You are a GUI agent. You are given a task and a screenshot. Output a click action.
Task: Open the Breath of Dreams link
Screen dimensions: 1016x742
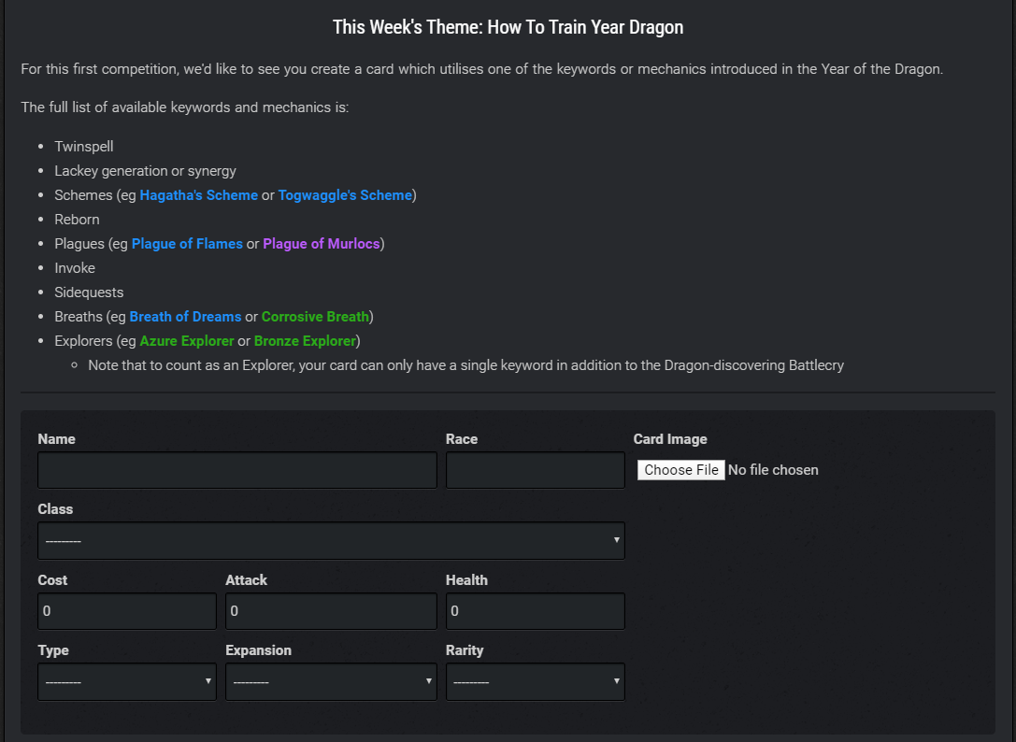click(185, 317)
